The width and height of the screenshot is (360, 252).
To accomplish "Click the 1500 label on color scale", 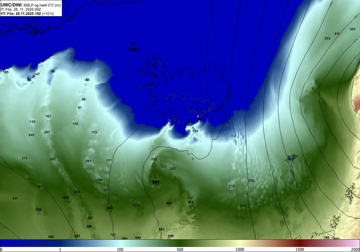I will click(x=300, y=249).
